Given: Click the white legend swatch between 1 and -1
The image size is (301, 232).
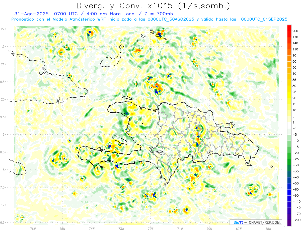Looking at the screenshot, I should coord(289,126).
